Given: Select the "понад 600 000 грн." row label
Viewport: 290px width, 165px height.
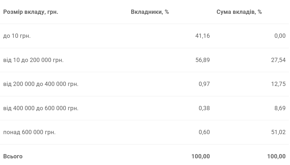Looking at the screenshot, I should (29, 132).
